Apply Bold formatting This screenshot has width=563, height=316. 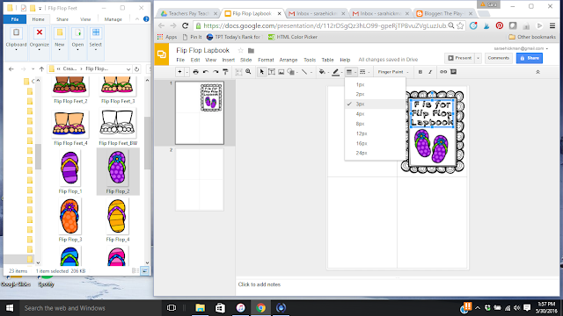coord(420,72)
